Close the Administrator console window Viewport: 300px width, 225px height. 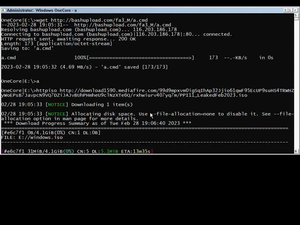(295, 10)
